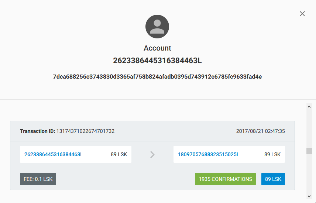Click the account address heading 2623386445316384463L
Screen dimensions: 316x203
click(157, 61)
